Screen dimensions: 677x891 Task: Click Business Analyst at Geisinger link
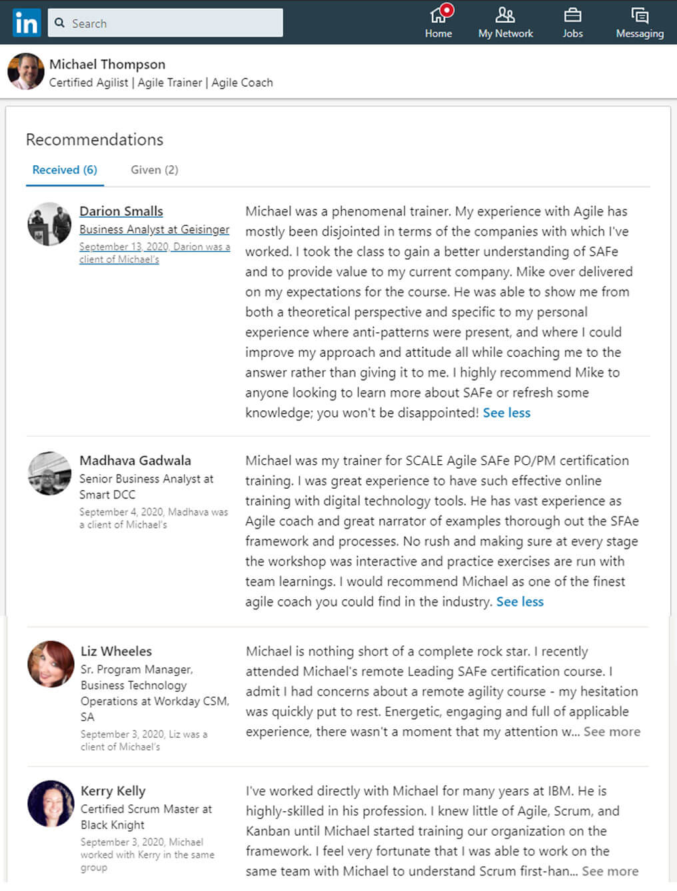coord(154,229)
